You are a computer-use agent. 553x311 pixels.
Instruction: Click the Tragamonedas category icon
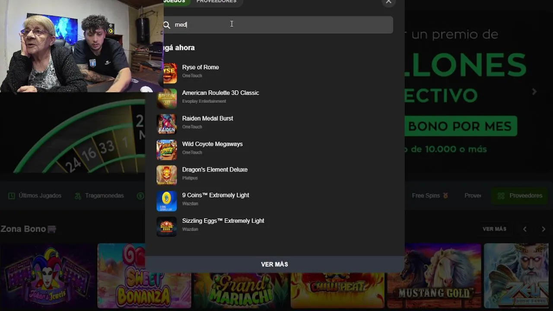click(x=78, y=196)
